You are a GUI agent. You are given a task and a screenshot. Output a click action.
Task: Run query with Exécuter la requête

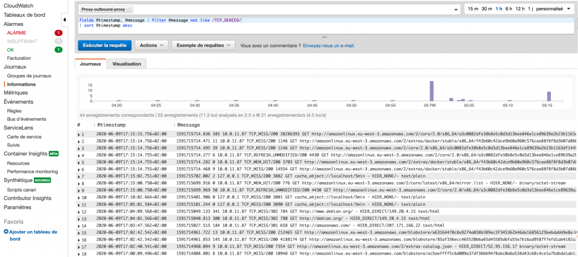105,45
